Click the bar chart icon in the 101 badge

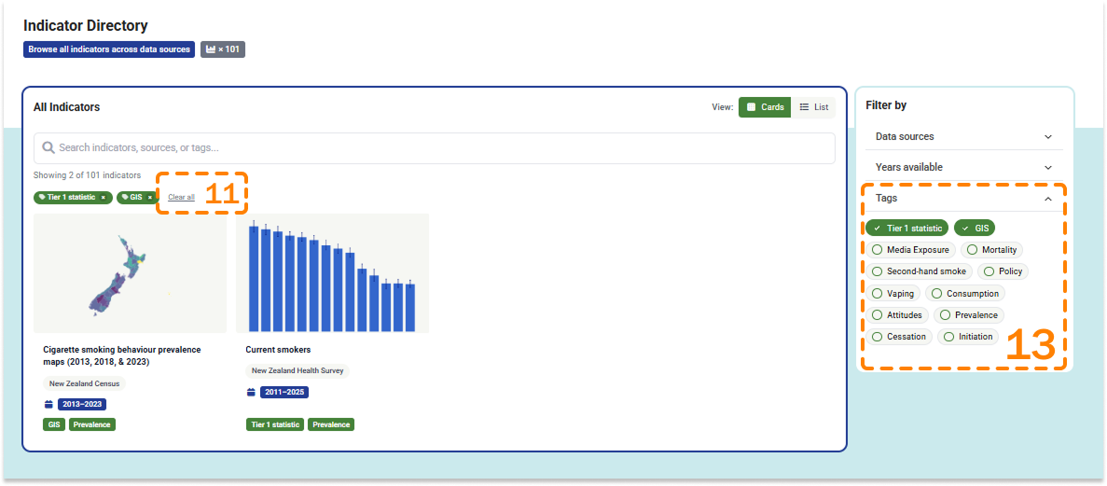tap(211, 49)
